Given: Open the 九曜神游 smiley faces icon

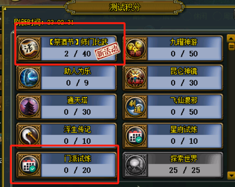Looking at the screenshot, I should (136, 49).
